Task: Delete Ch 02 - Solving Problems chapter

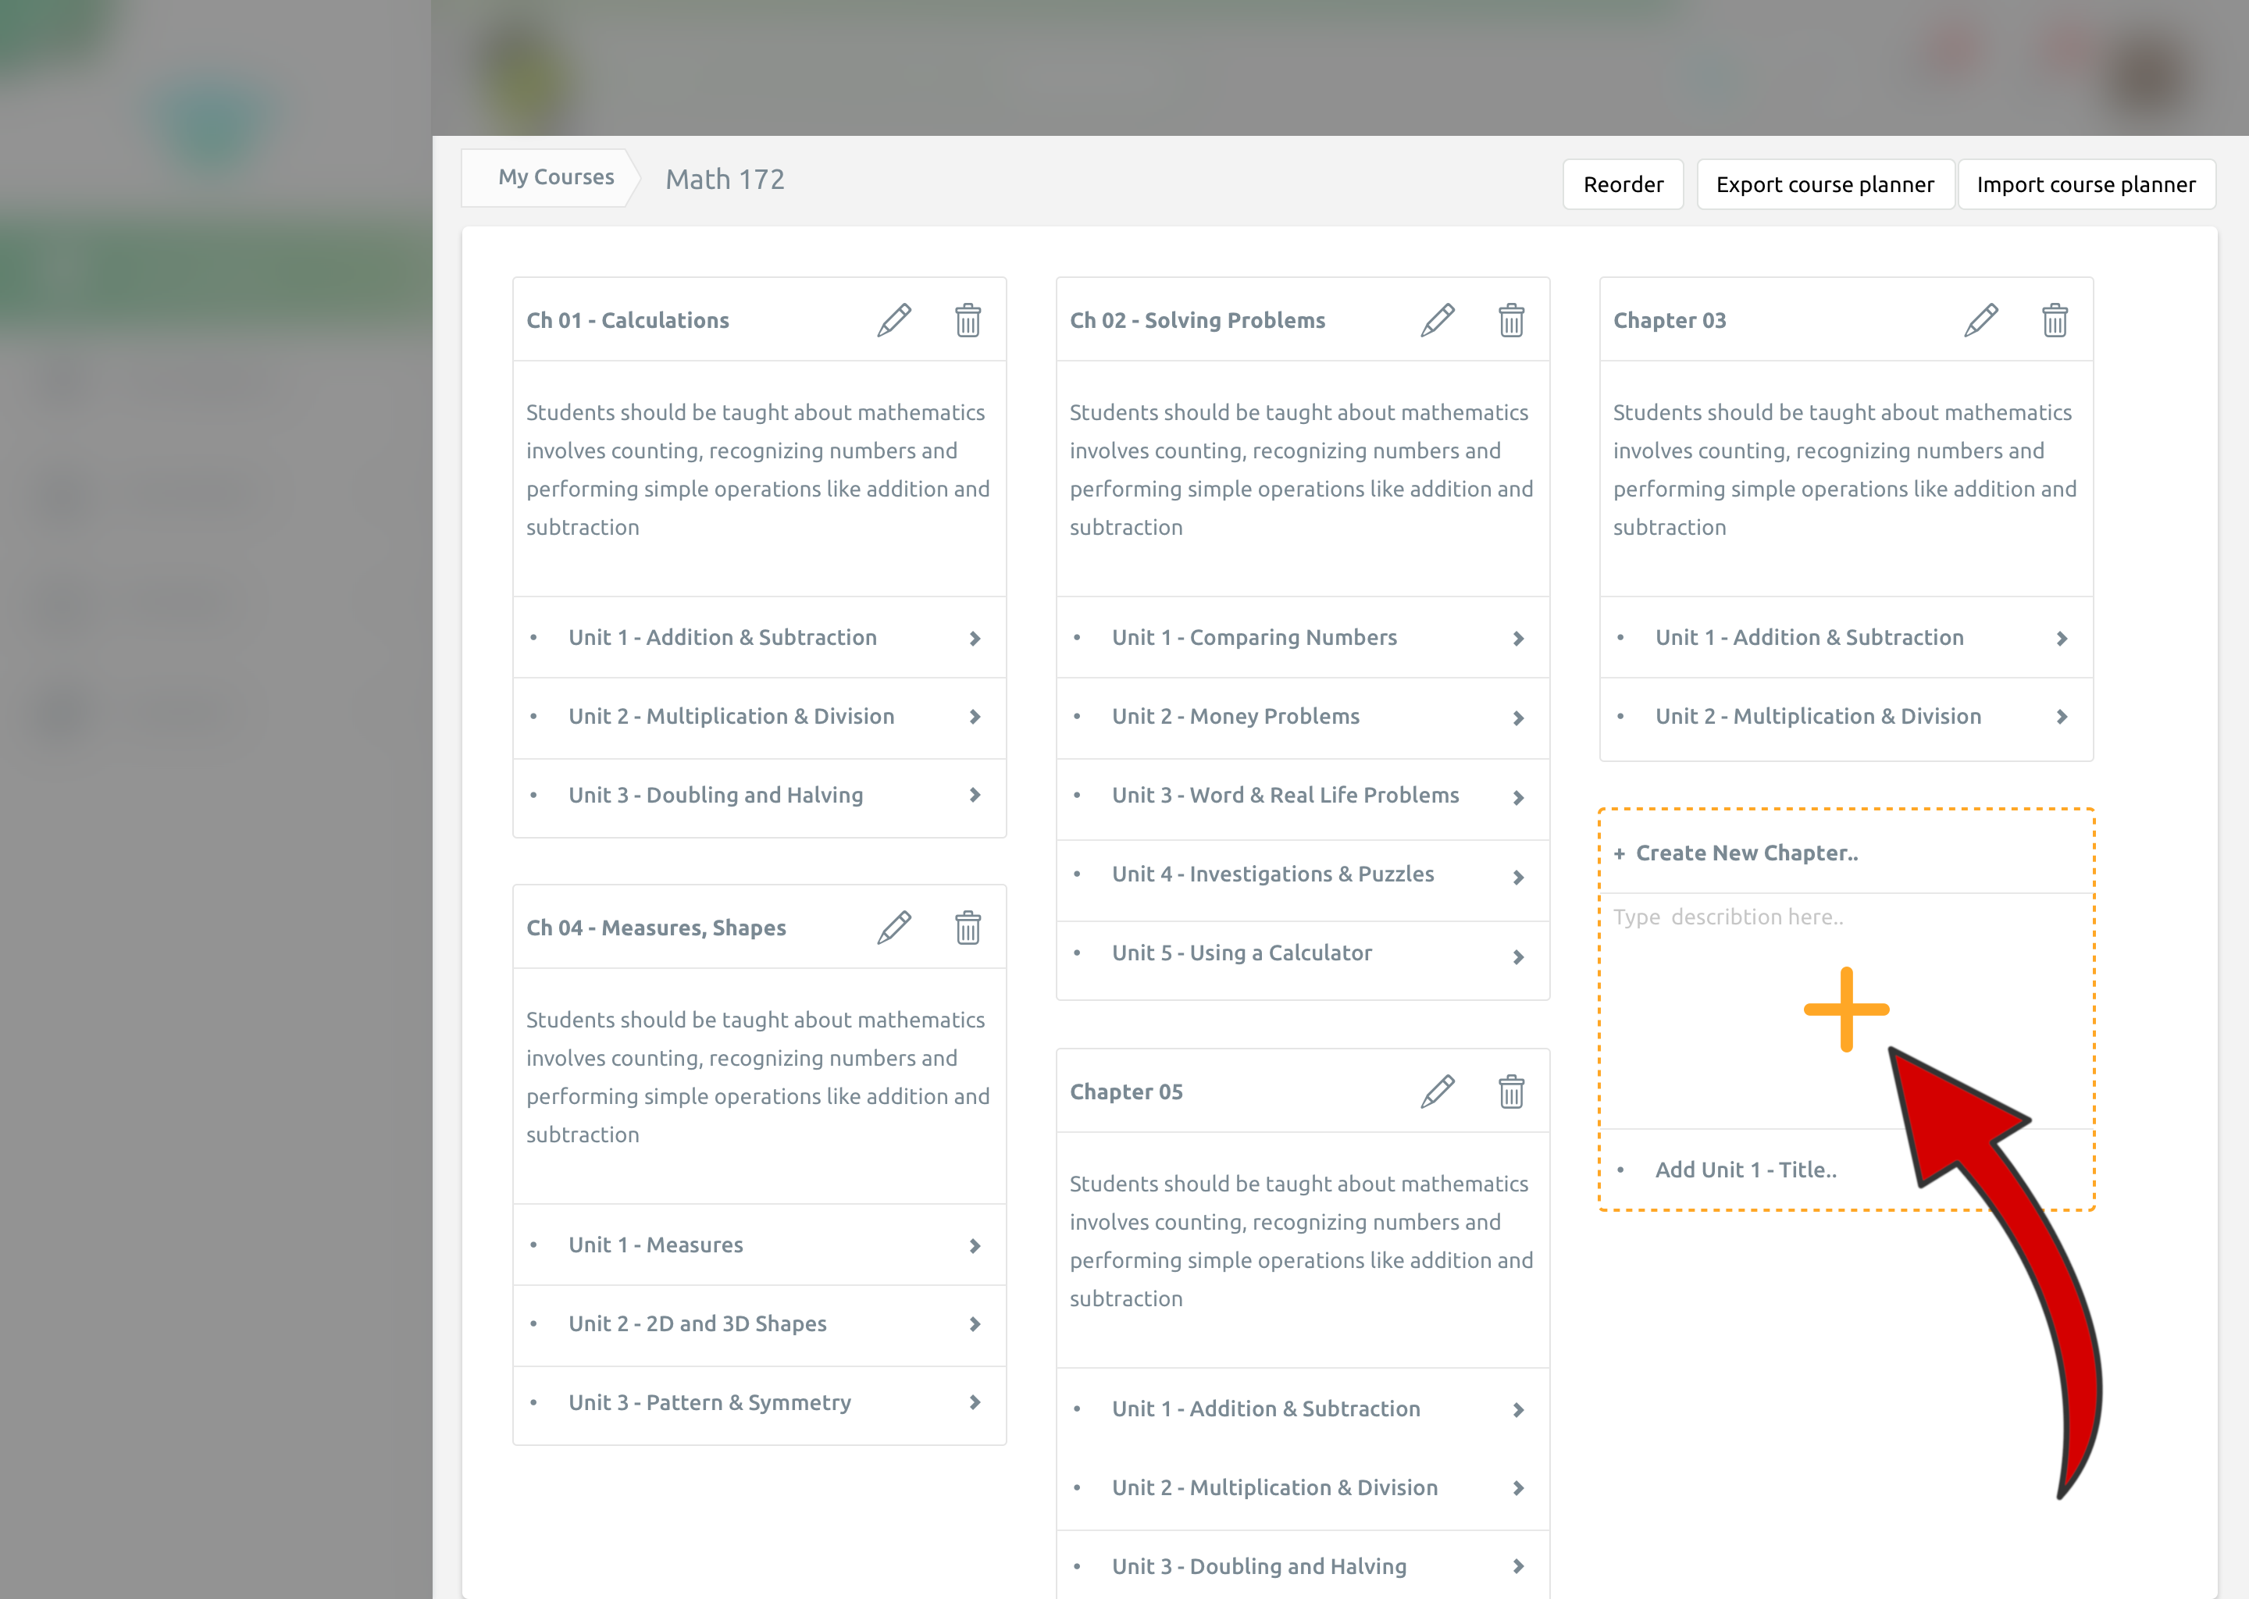Action: (x=1510, y=320)
